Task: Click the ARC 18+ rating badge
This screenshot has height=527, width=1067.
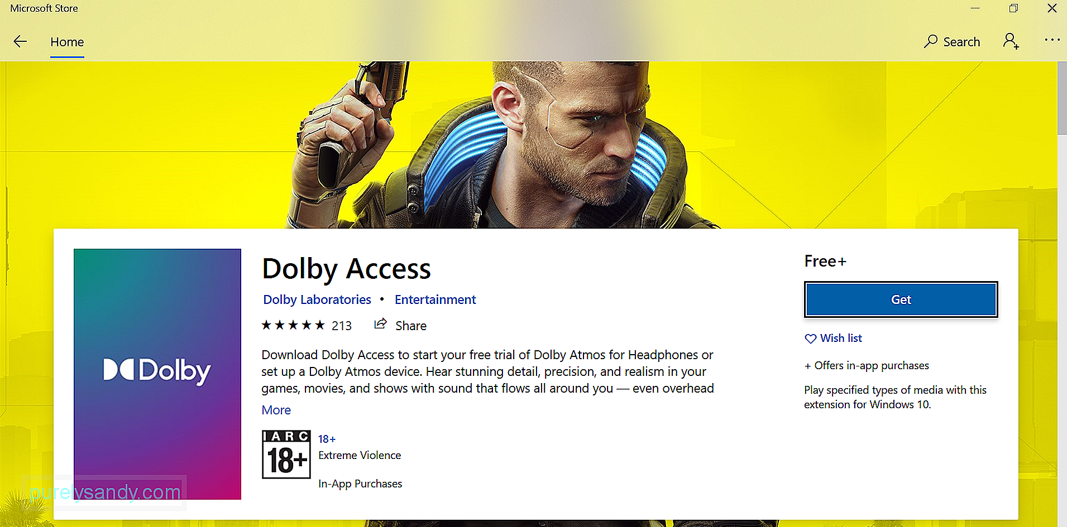Action: [286, 454]
